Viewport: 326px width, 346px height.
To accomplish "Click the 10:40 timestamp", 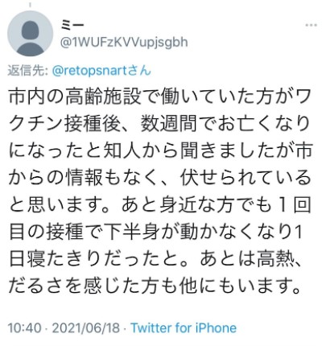I will pos(25,328).
